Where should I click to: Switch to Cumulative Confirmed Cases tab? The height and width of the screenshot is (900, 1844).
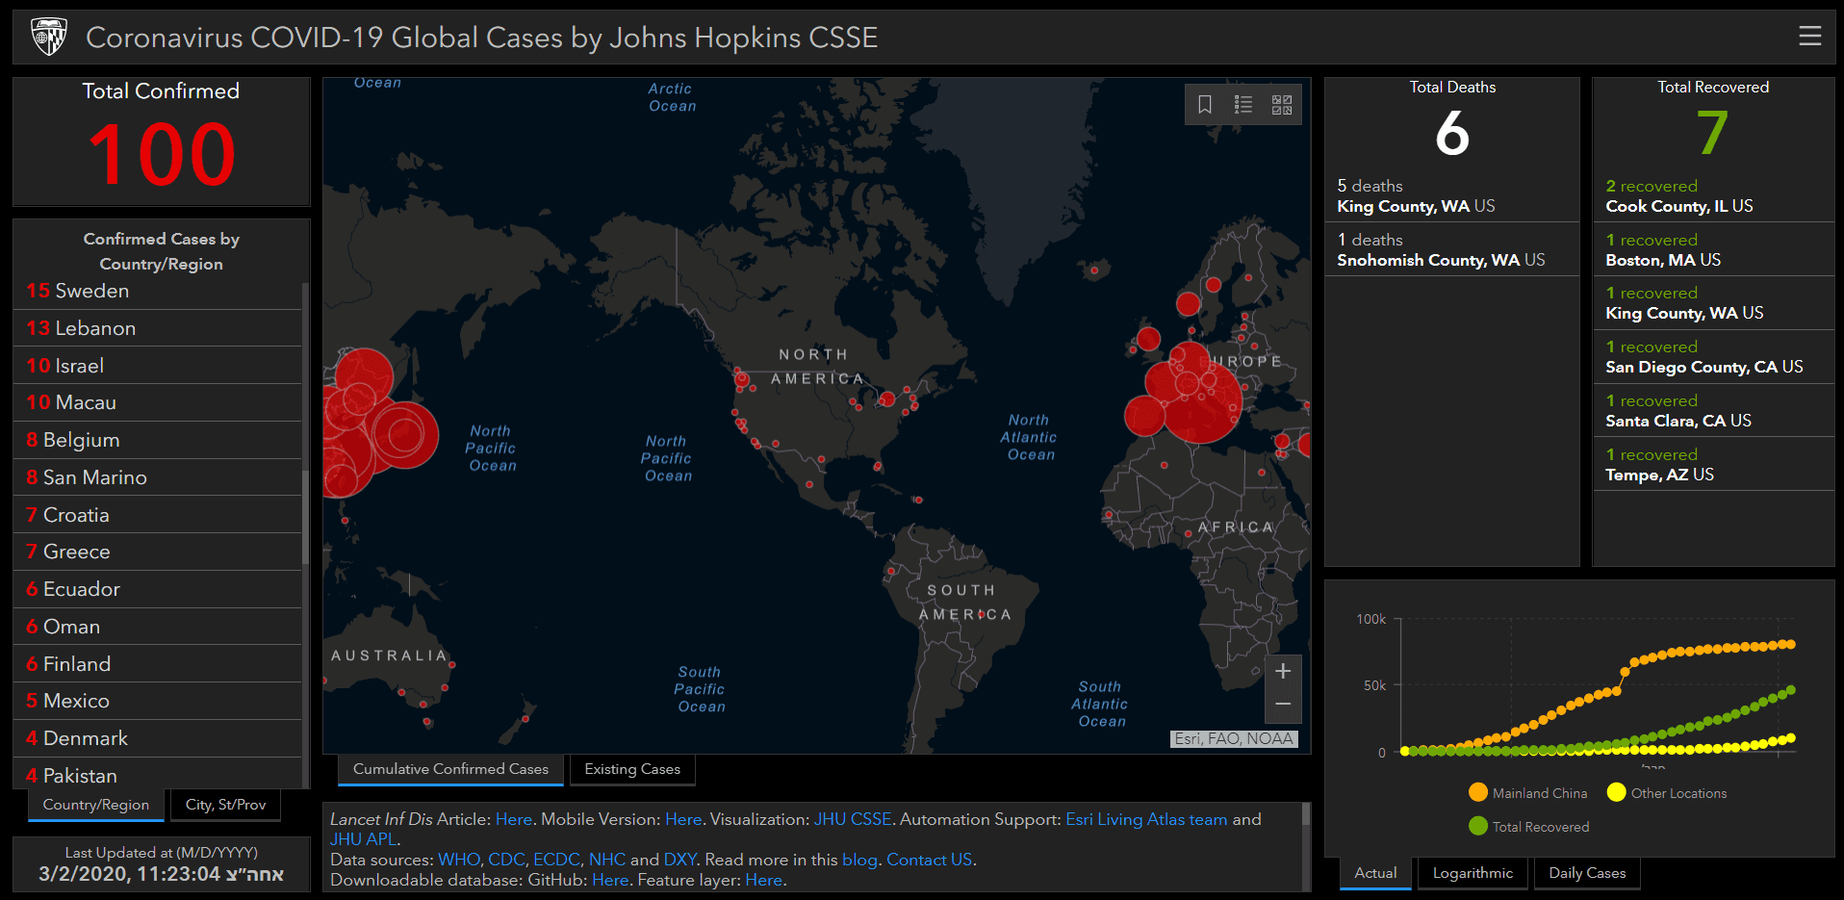point(450,769)
